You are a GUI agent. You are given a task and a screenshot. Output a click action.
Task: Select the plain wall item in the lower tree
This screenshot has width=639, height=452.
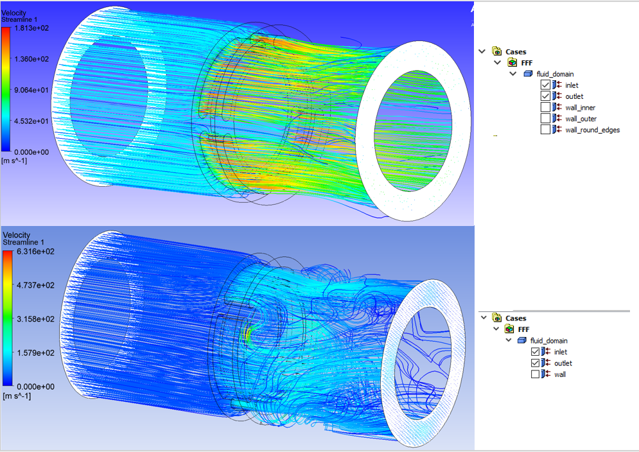559,374
